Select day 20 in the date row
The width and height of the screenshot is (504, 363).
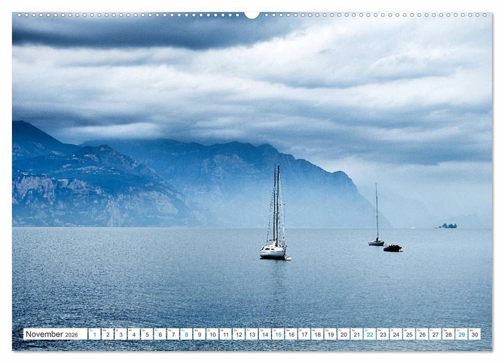click(x=344, y=334)
